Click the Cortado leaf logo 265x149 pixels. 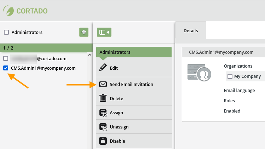[8, 11]
